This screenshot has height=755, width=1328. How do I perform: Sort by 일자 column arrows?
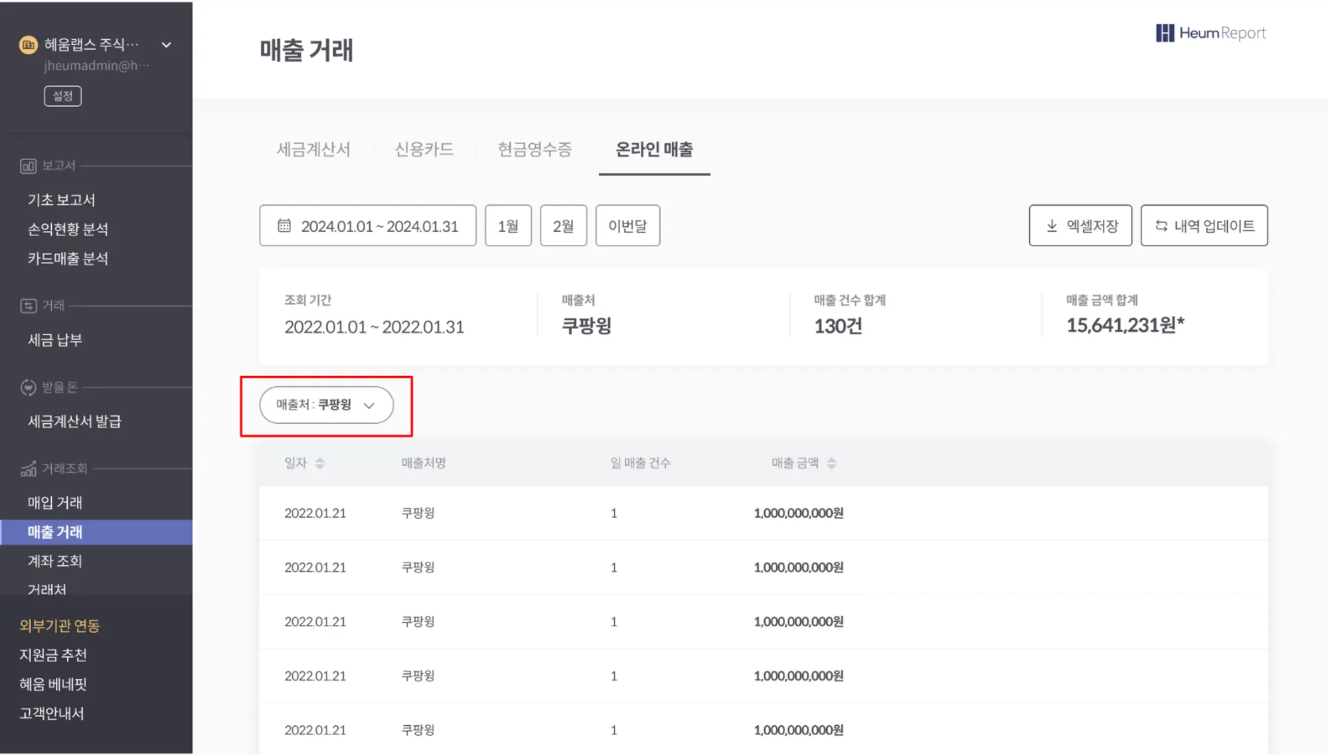pos(320,463)
